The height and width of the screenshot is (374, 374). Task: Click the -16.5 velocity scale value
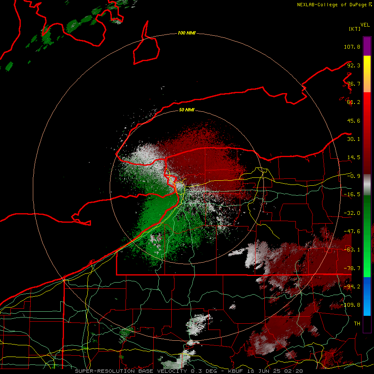tap(352, 194)
